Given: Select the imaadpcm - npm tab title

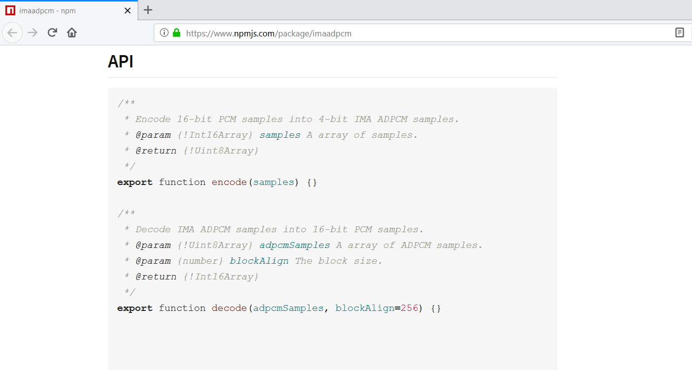Looking at the screenshot, I should 48,10.
